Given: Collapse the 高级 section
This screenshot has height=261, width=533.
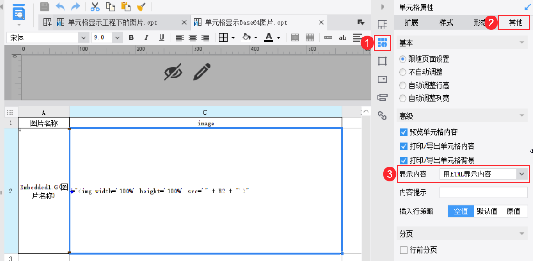Looking at the screenshot, I should pos(522,116).
